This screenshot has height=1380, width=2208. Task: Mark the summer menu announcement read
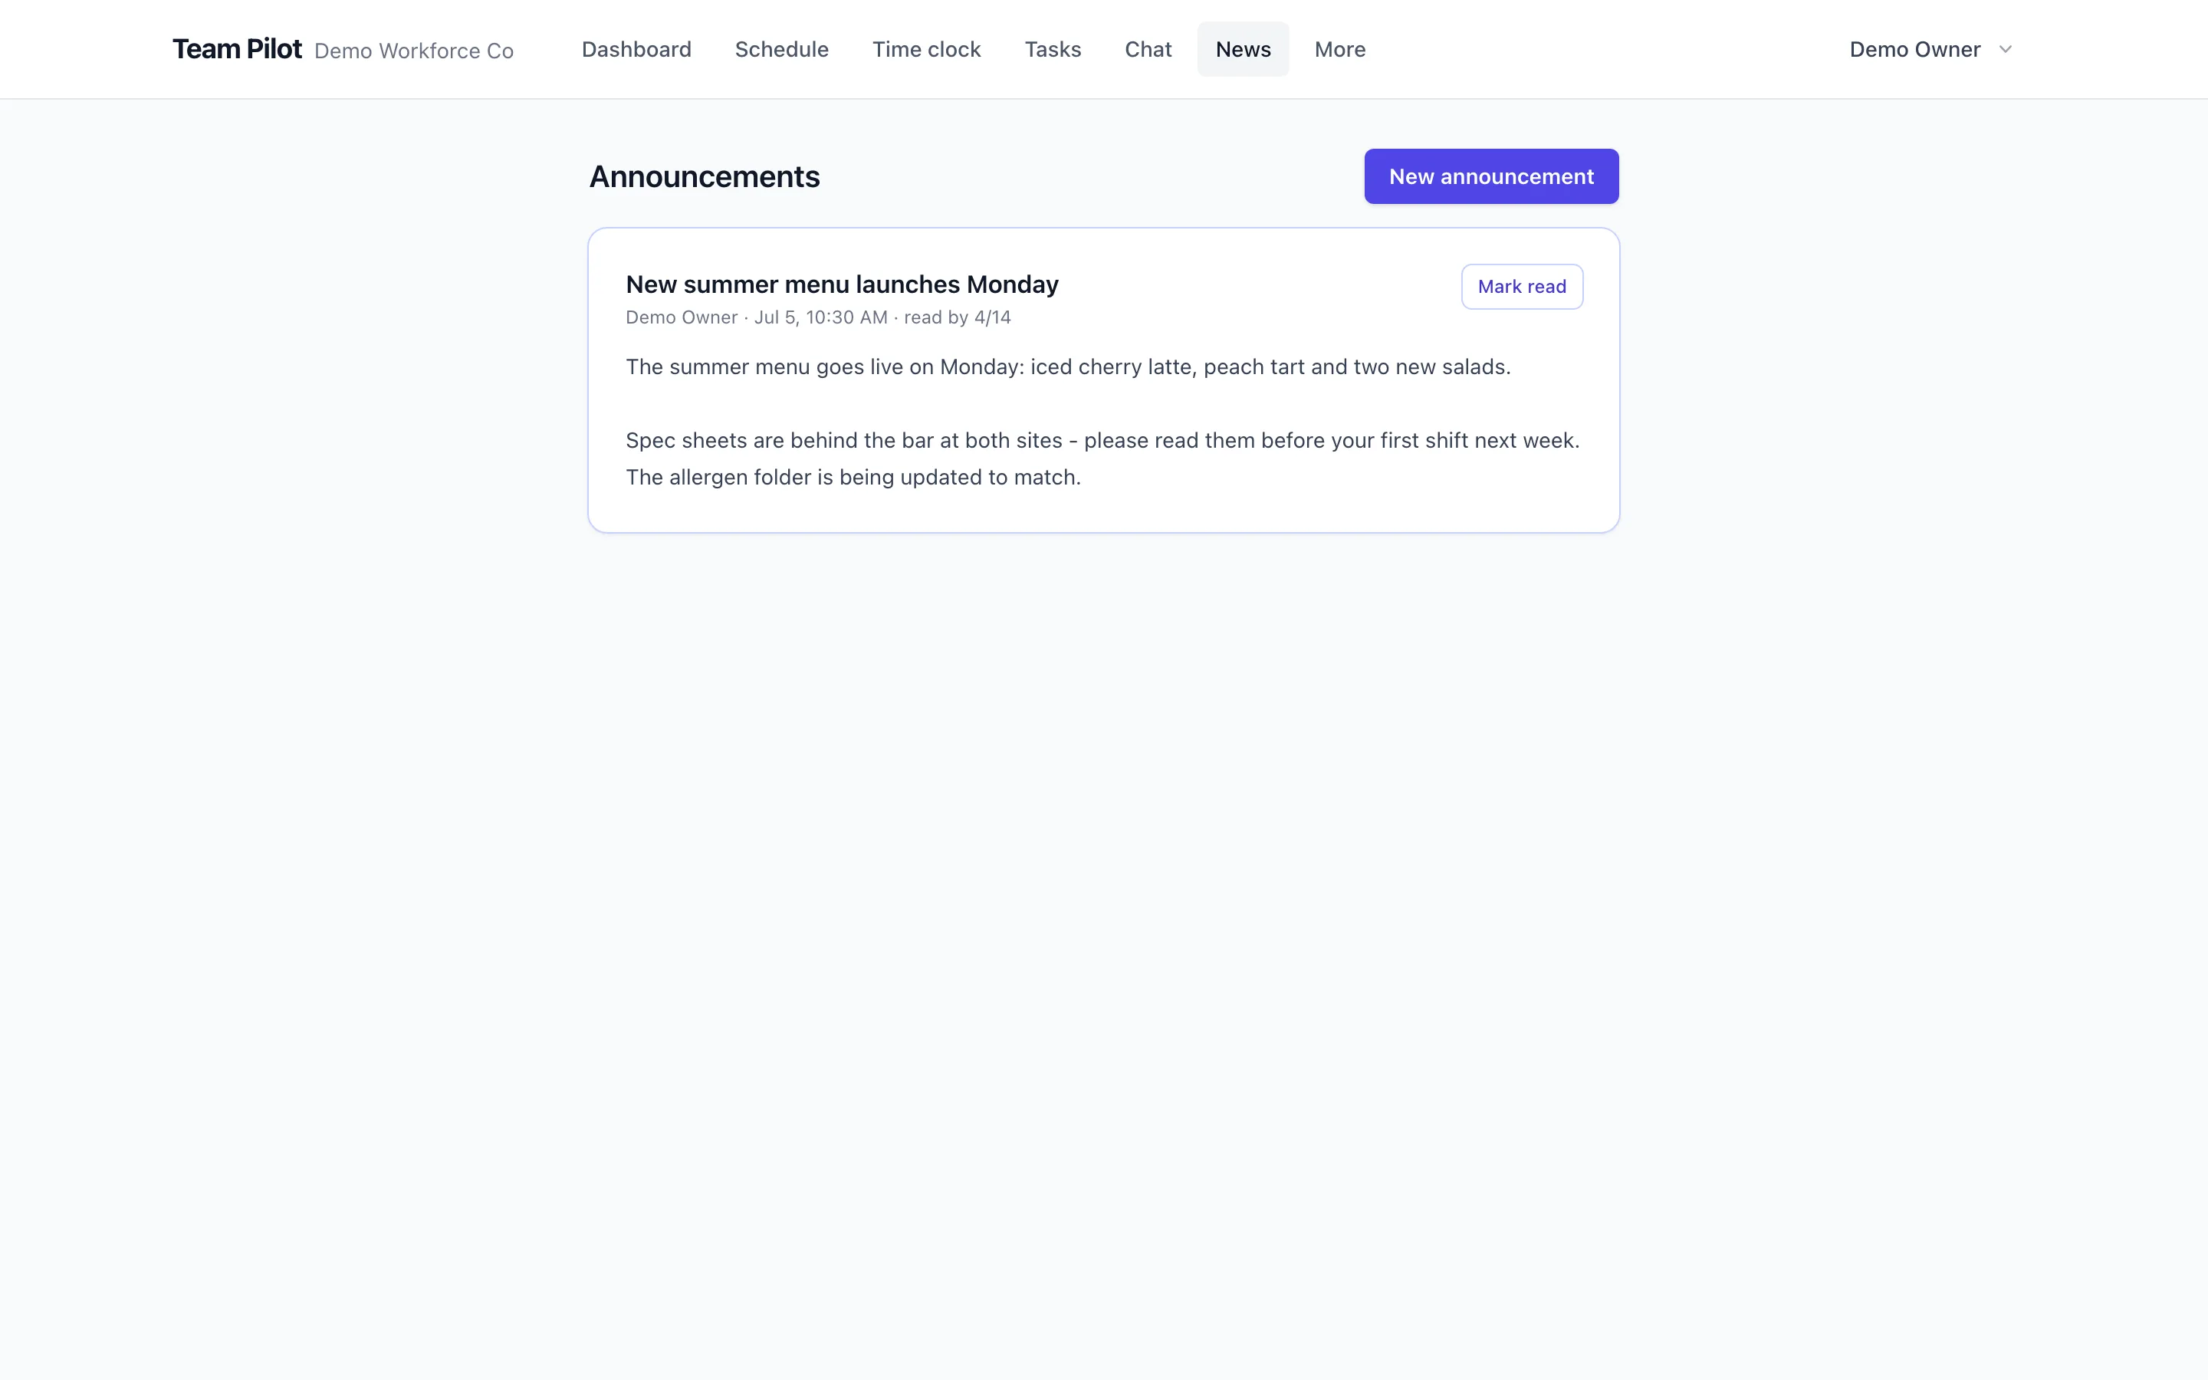point(1521,287)
